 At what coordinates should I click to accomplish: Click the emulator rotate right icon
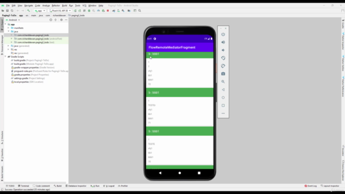223,66
